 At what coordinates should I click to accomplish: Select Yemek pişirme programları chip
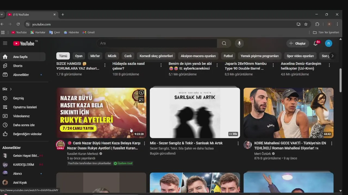260,56
